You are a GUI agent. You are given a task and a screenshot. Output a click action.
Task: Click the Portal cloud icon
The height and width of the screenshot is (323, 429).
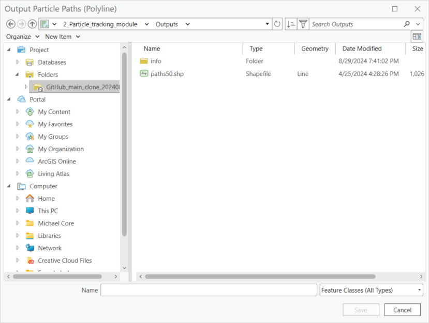(21, 99)
